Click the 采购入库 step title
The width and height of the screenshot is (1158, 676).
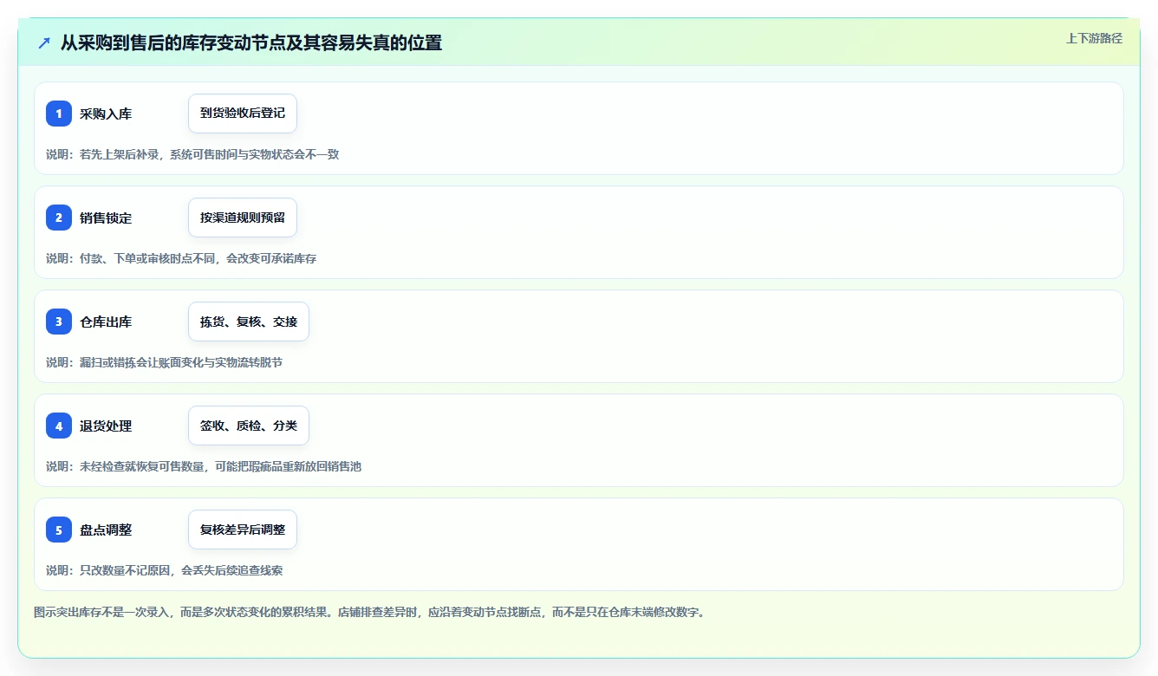pyautogui.click(x=106, y=114)
